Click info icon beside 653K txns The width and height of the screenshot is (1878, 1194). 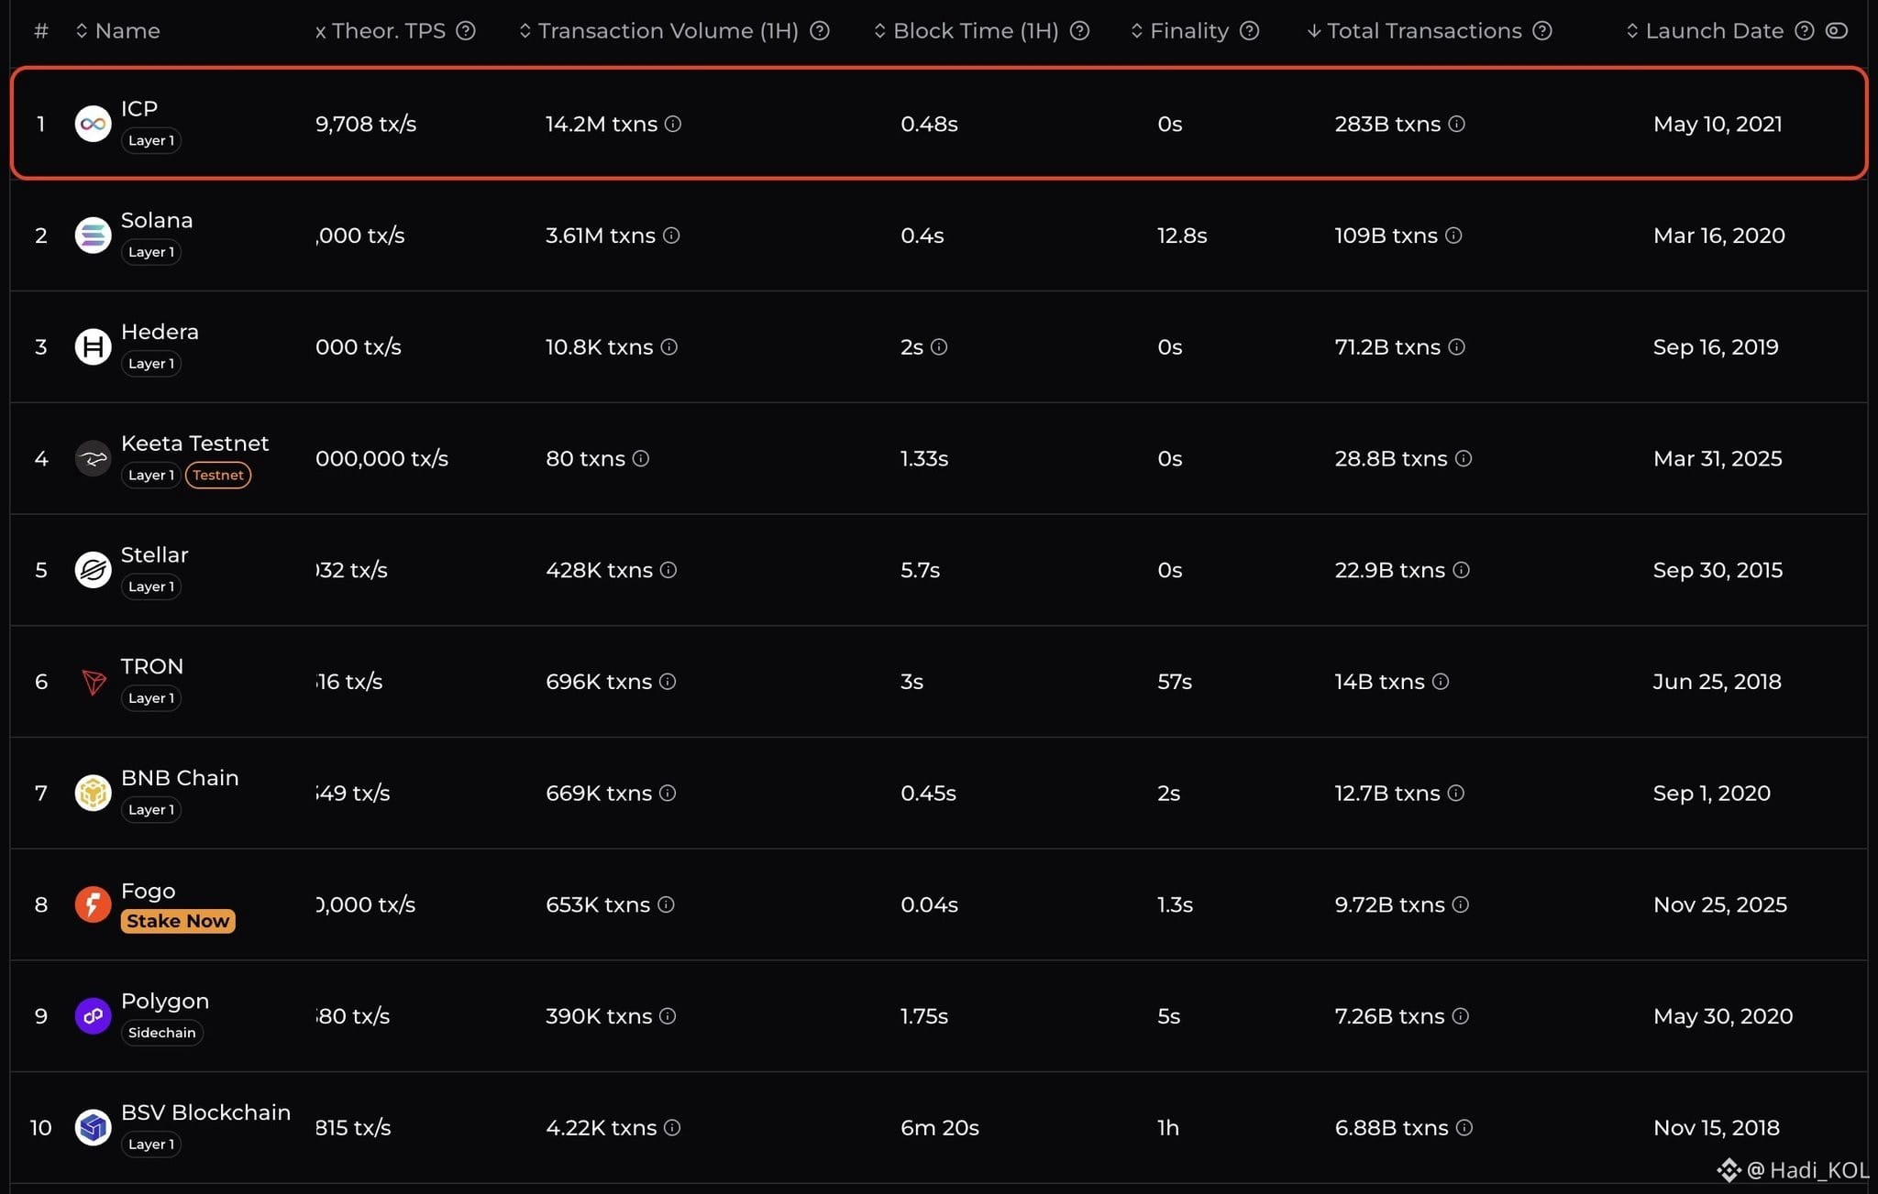666,904
